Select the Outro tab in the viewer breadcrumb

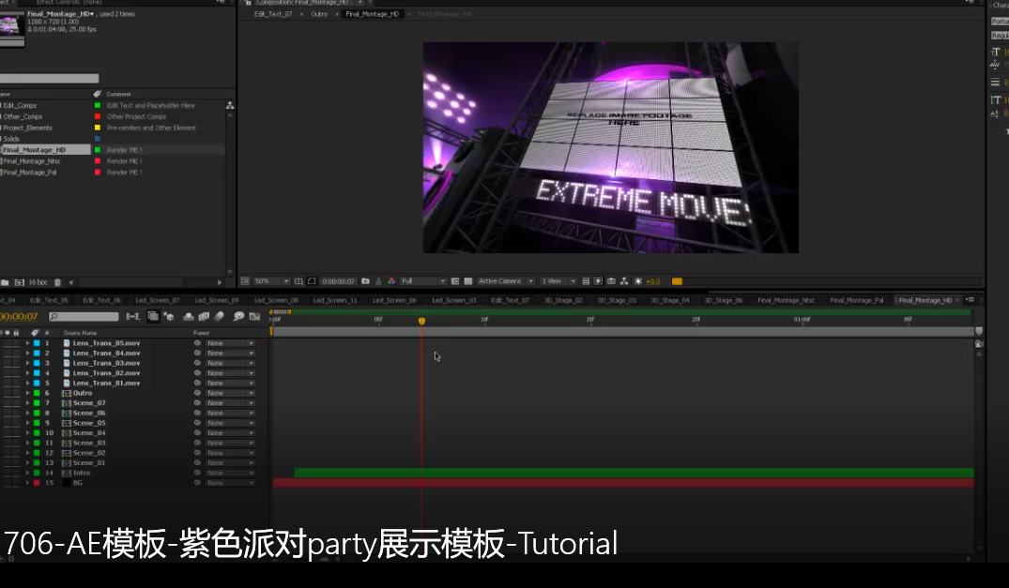pos(319,14)
